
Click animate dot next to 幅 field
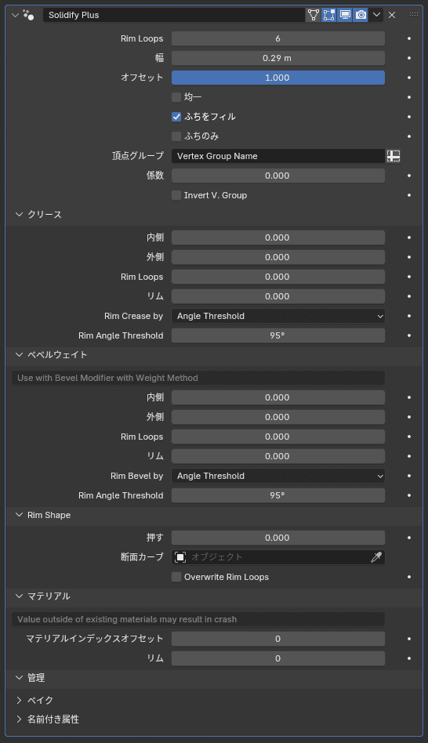point(409,58)
